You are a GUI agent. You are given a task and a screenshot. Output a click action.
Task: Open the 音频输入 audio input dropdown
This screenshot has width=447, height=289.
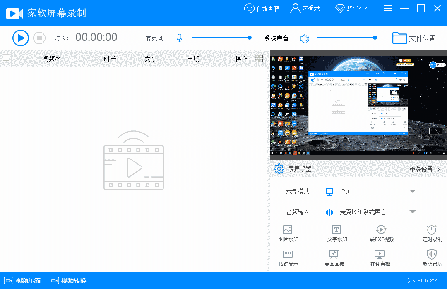click(367, 212)
